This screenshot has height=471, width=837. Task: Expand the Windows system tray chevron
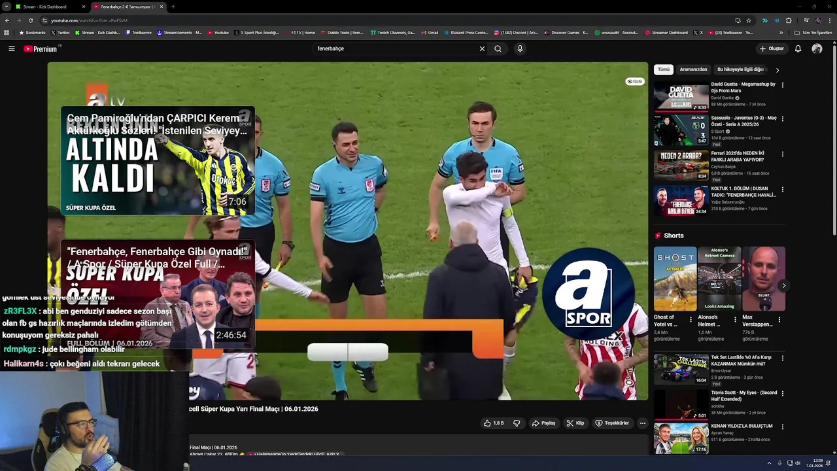[769, 463]
